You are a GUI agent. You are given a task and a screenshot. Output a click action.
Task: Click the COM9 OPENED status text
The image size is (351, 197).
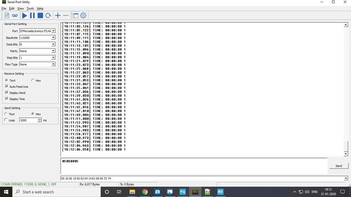[29, 184]
